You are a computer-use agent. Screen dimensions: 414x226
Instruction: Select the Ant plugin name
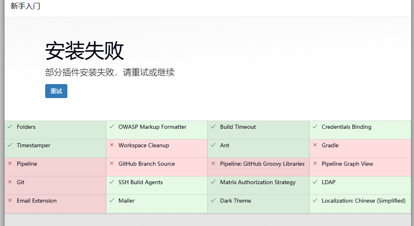(x=225, y=145)
